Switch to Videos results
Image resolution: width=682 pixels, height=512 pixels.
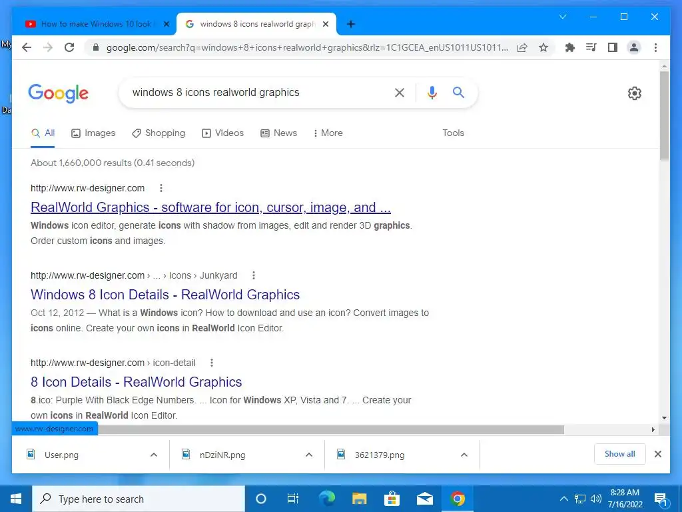pos(222,133)
